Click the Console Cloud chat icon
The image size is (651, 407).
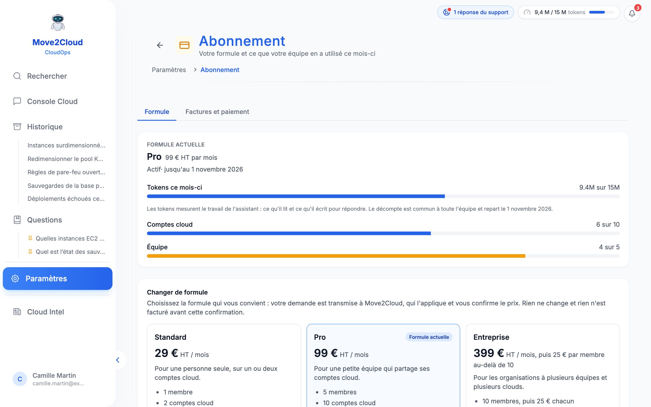[x=17, y=101]
